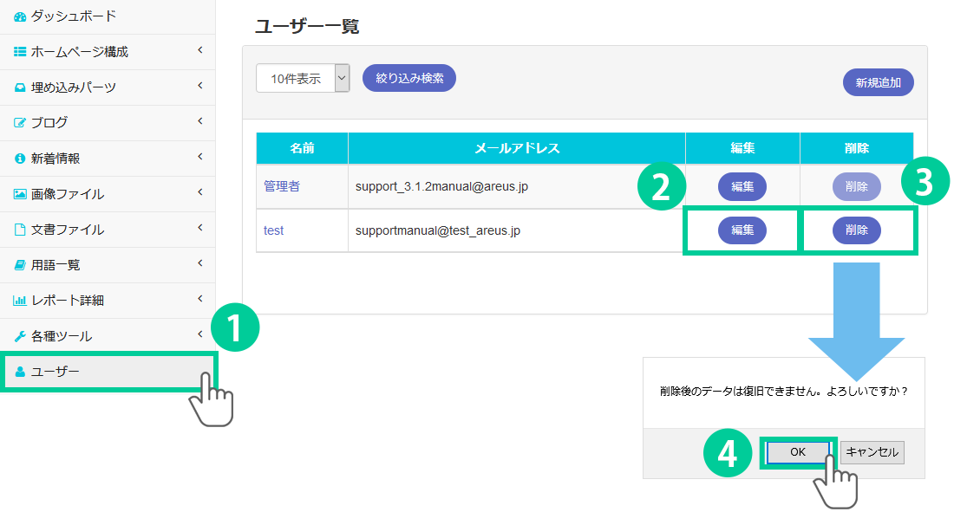
Task: Select the ダッシュボード menu entry
Action: tap(73, 16)
